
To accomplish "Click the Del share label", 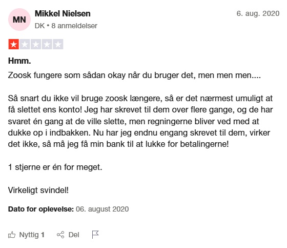I will click(74, 235).
